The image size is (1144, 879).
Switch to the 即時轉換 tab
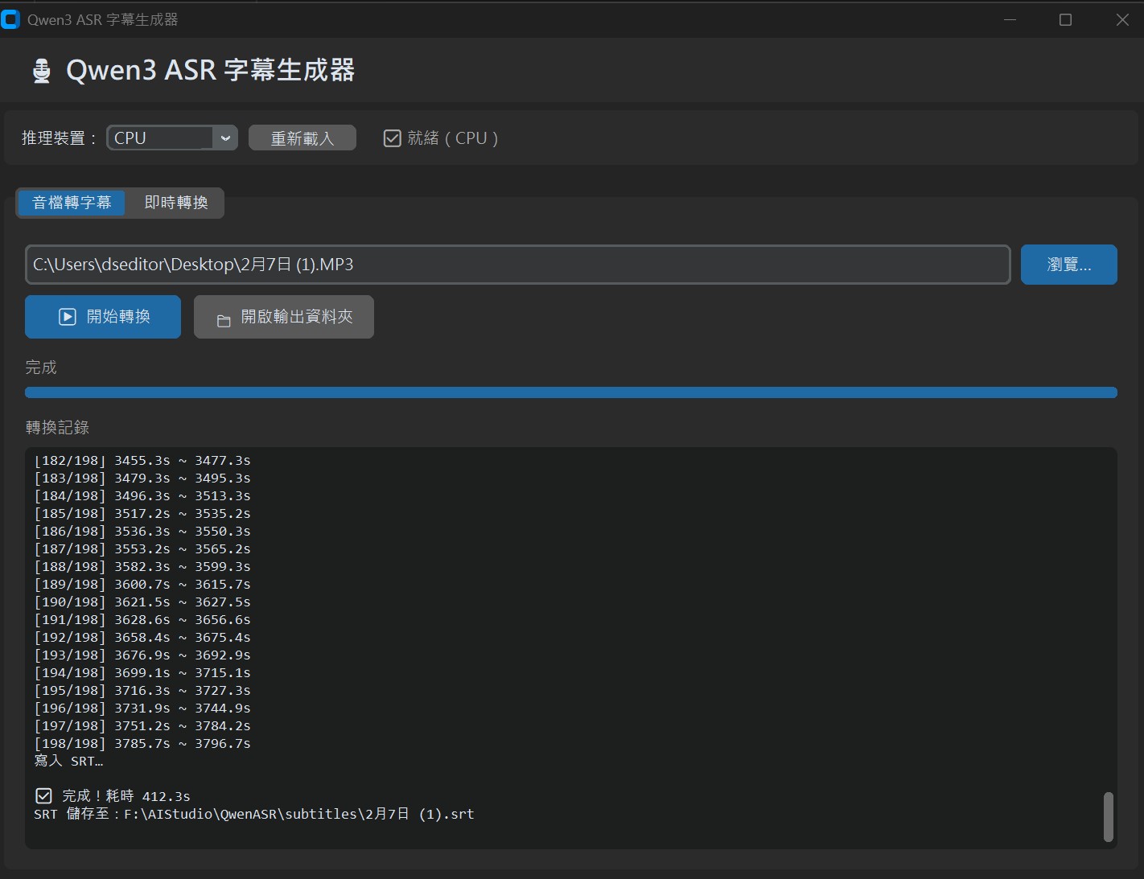[176, 203]
